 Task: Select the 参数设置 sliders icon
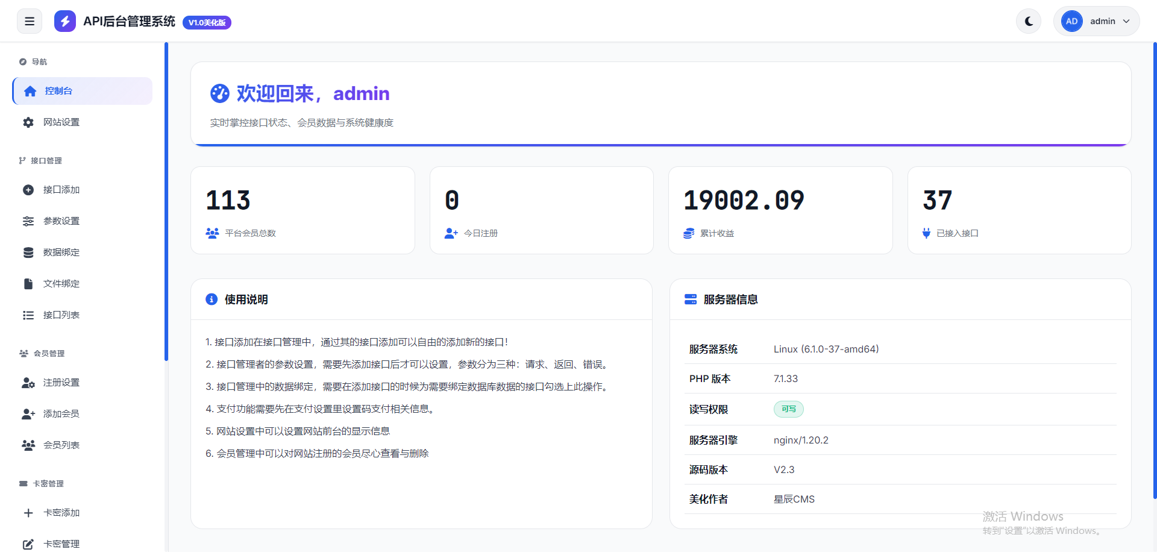click(28, 221)
